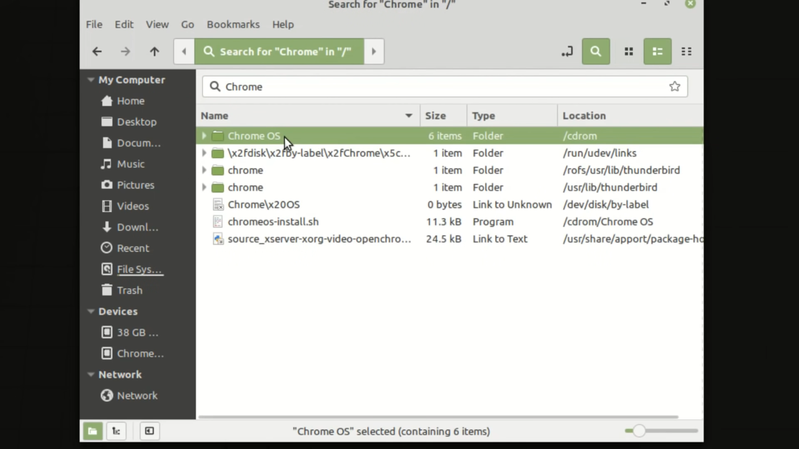Hide the sidebar using the status bar button

tap(149, 431)
